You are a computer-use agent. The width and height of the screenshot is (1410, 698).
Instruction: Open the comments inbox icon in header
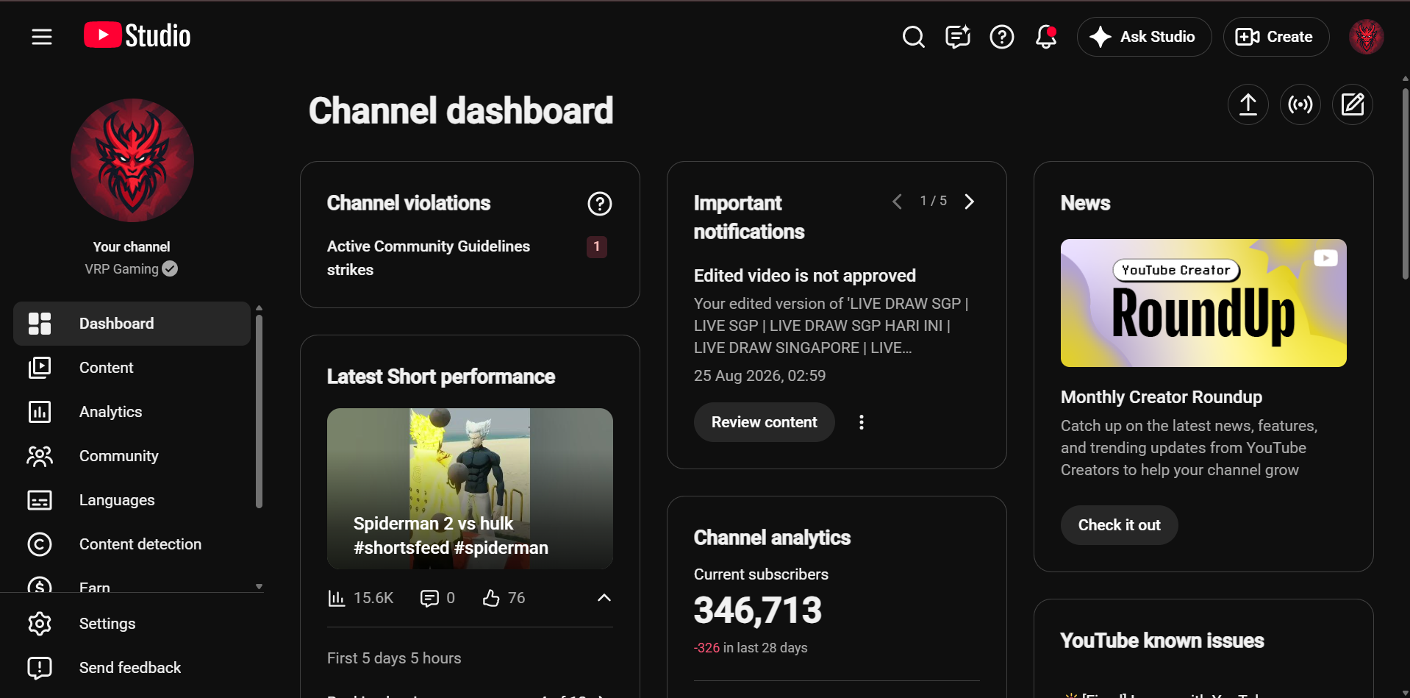coord(958,37)
